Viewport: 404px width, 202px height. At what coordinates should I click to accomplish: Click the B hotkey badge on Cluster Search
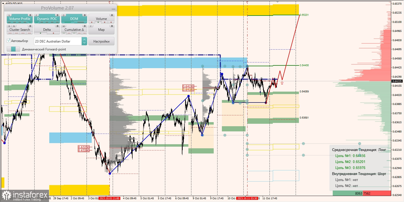(10, 26)
